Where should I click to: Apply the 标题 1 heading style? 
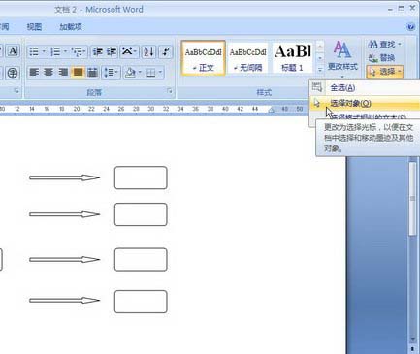pos(292,58)
